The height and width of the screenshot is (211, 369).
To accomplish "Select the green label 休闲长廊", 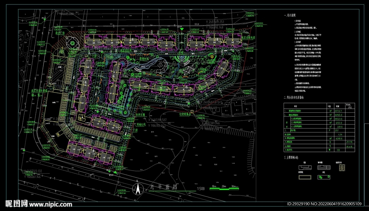I will click(141, 115).
